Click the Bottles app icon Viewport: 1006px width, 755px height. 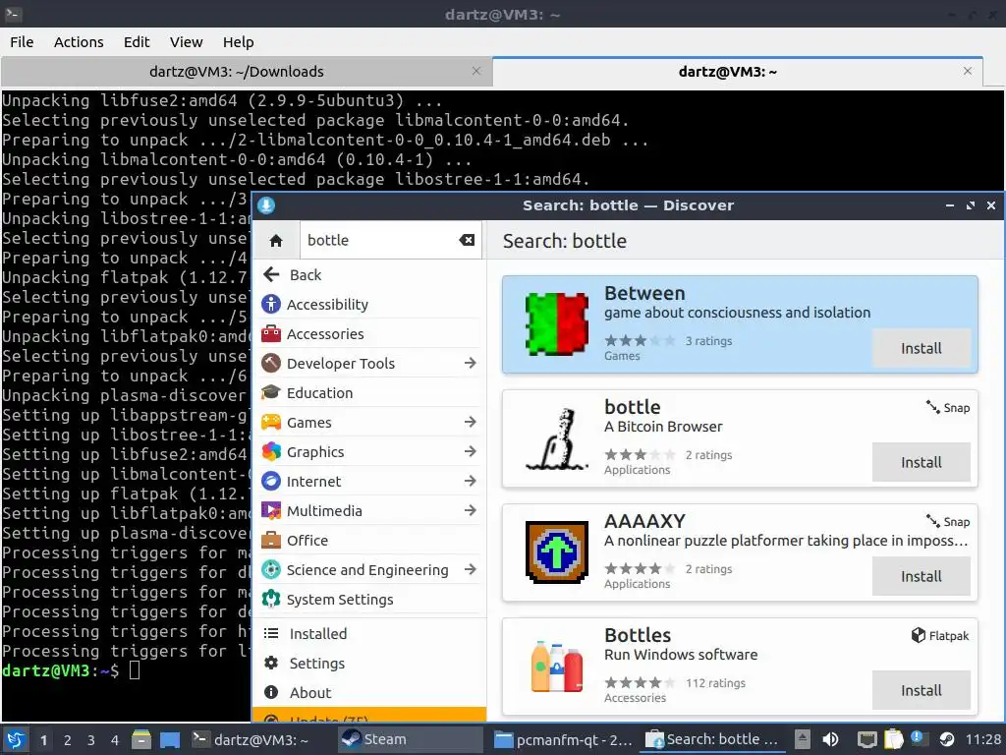pos(557,667)
